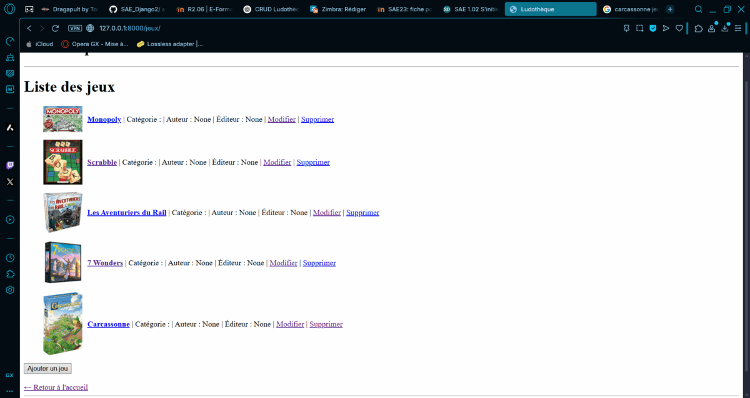Image resolution: width=750 pixels, height=398 pixels.
Task: Open GX Control speedometer in sidebar
Action: point(10,41)
